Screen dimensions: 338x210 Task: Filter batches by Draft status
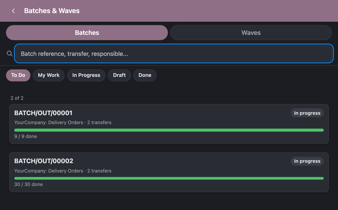pos(119,75)
